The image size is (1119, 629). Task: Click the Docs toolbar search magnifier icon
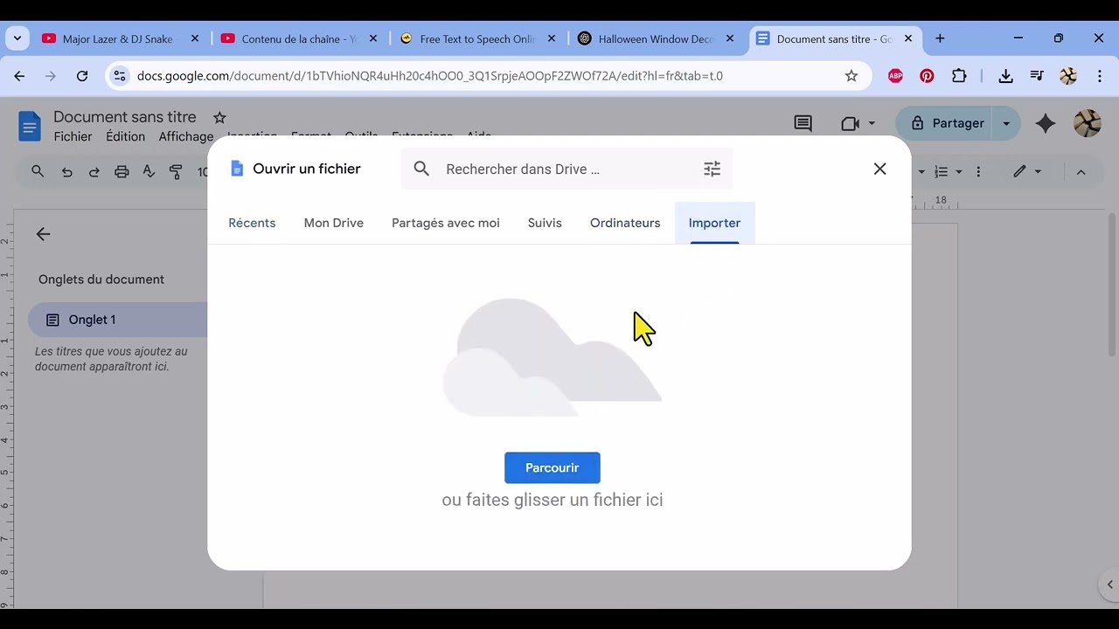click(38, 172)
